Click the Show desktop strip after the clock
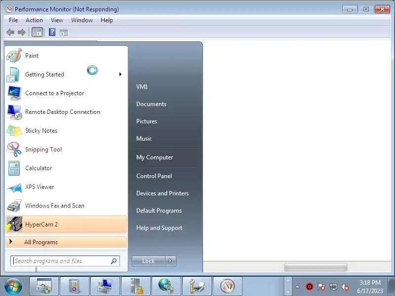 (x=391, y=286)
